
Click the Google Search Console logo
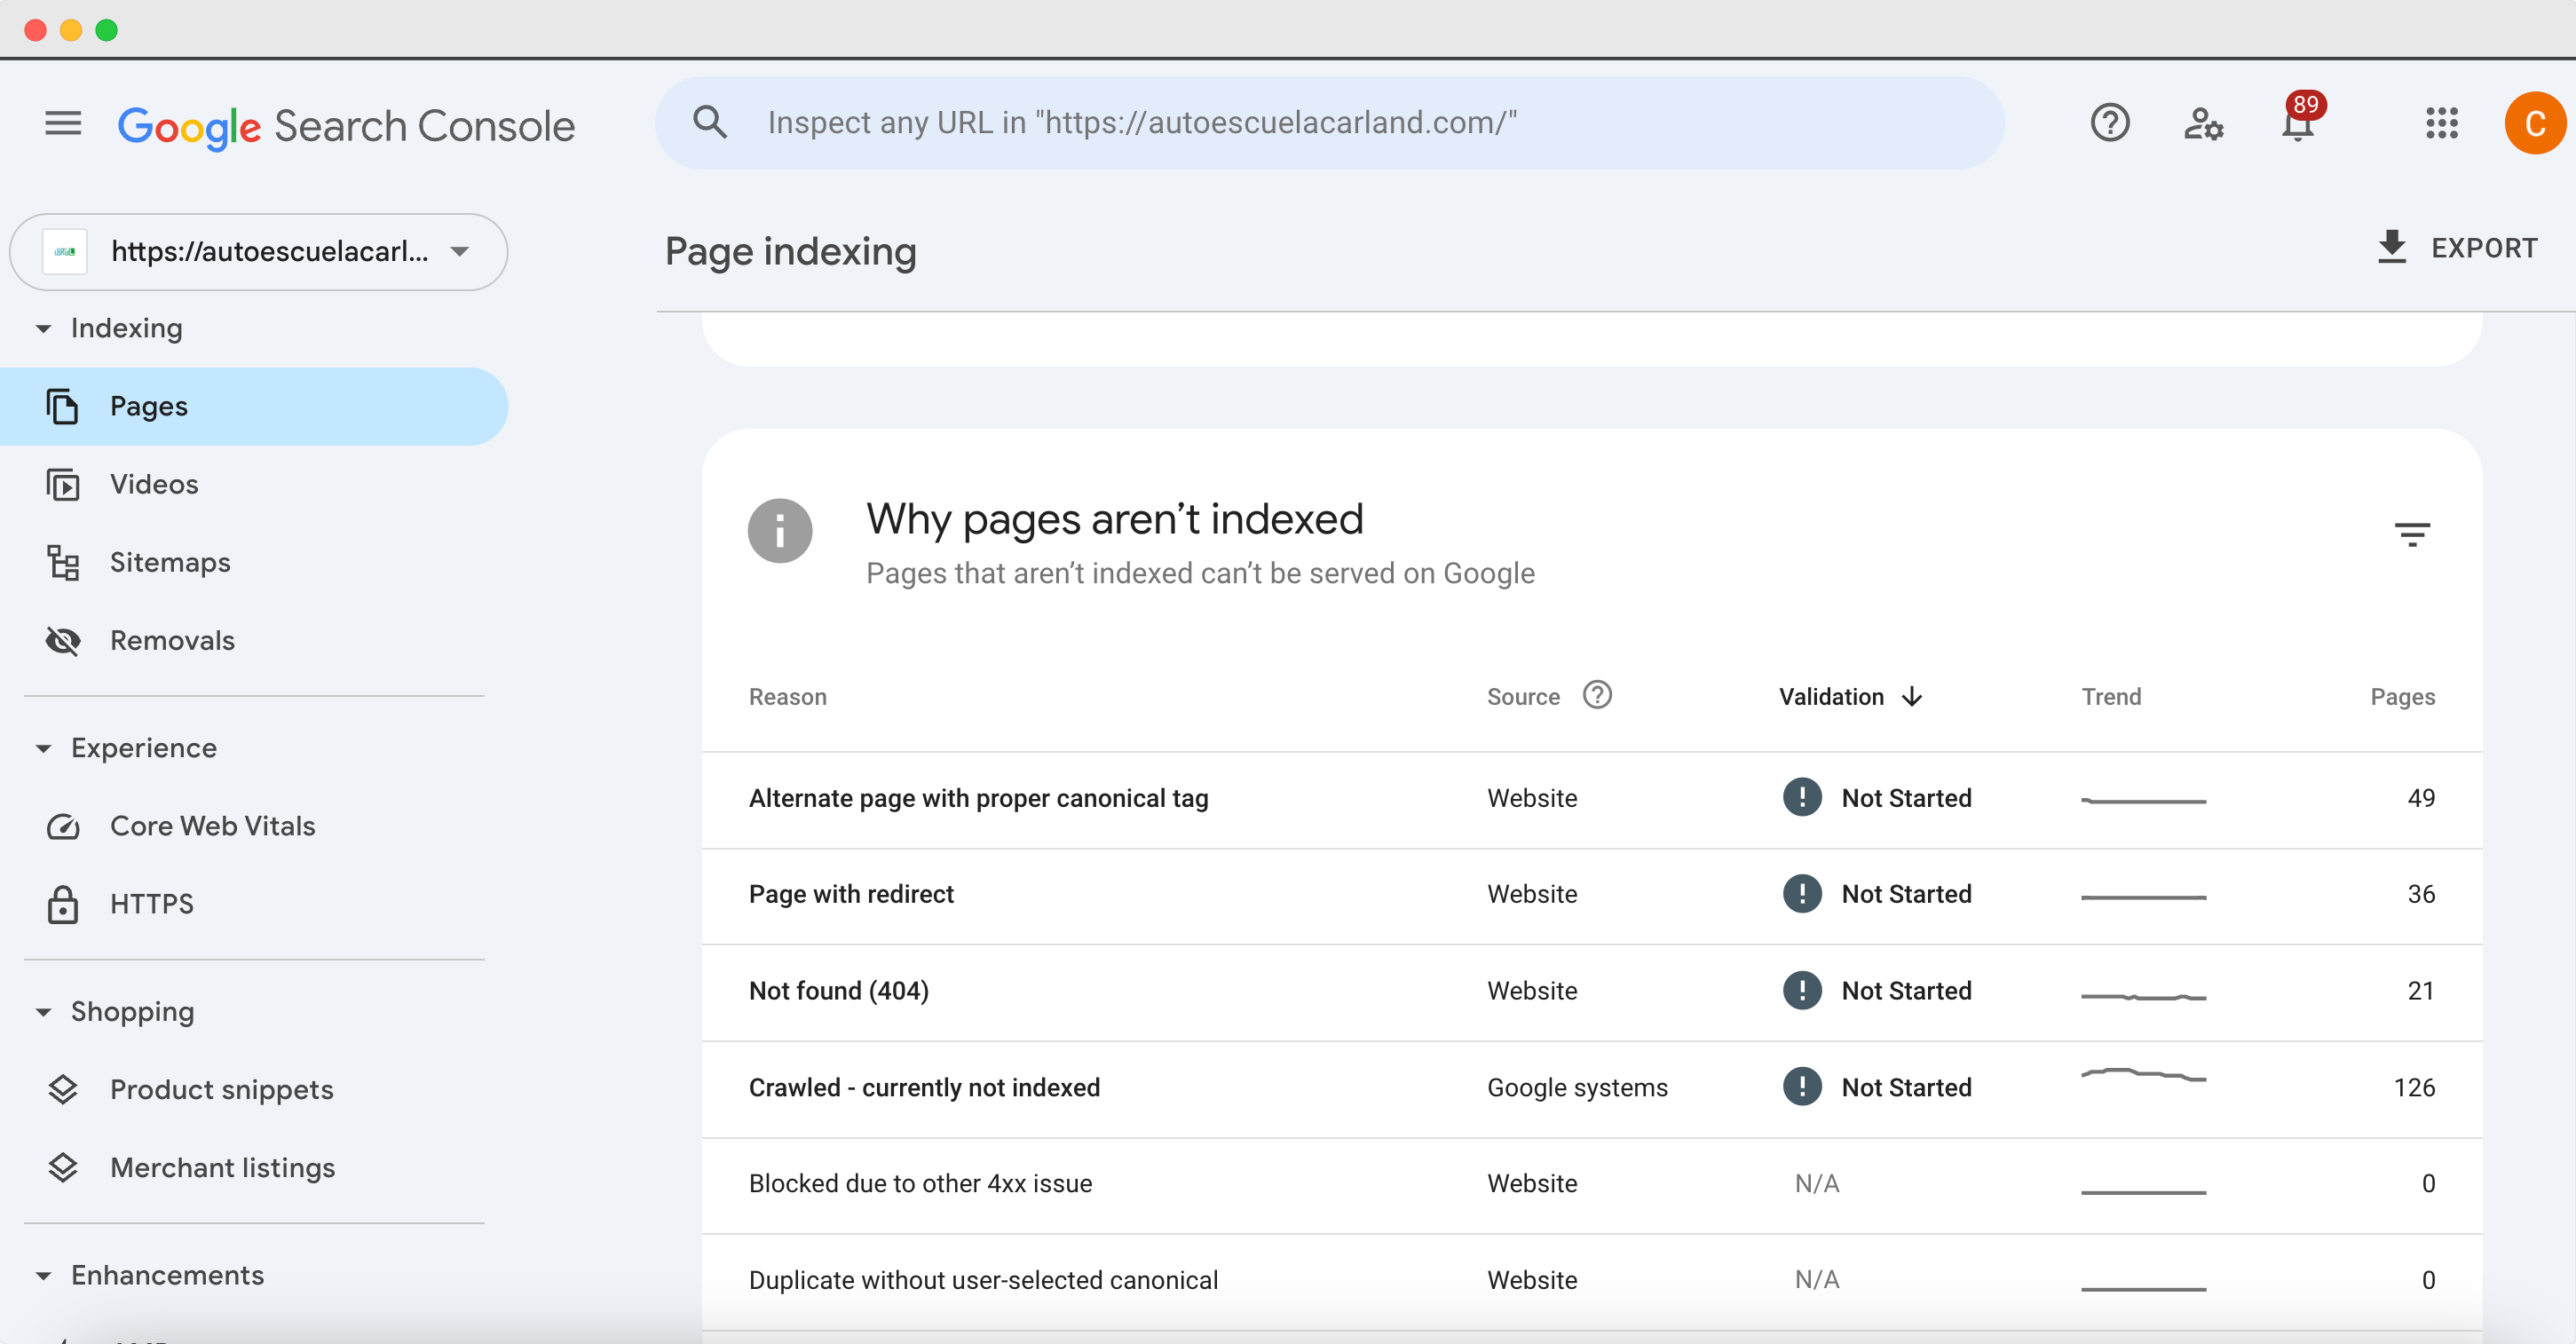pos(346,126)
